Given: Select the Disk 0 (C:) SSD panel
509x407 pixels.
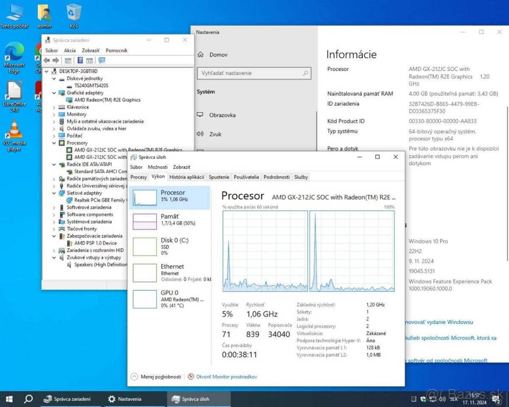Looking at the screenshot, I should tap(170, 247).
